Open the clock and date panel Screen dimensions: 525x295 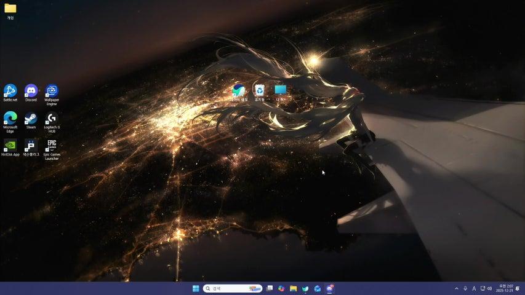coord(504,288)
